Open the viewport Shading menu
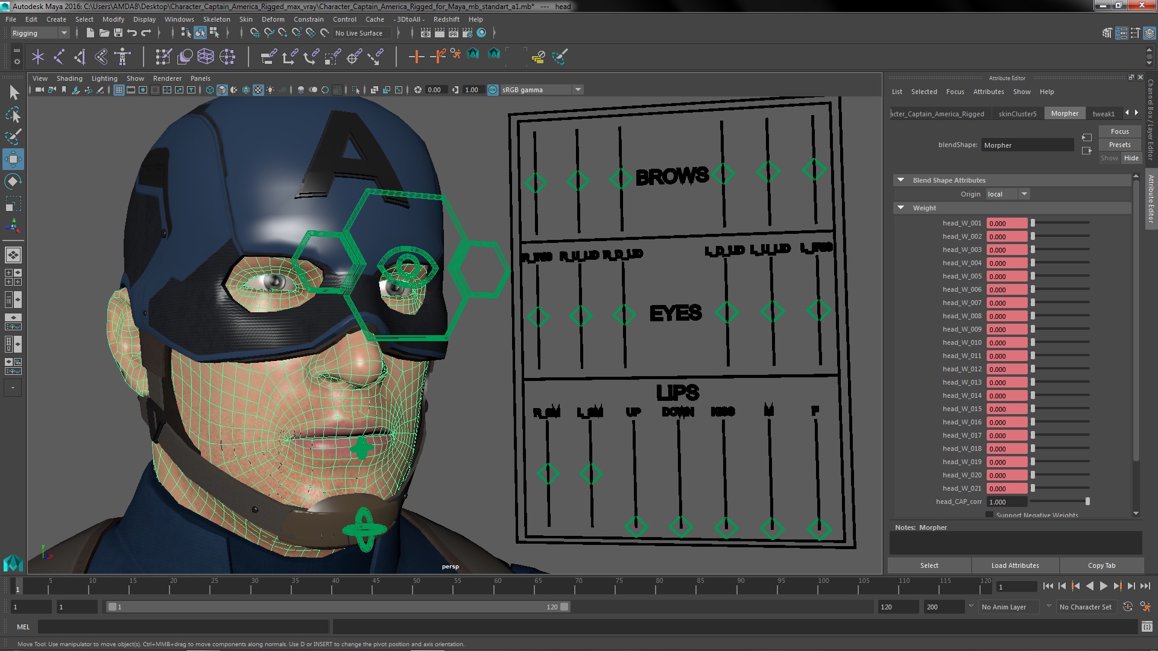Screen dimensions: 1158x651 [x=69, y=78]
